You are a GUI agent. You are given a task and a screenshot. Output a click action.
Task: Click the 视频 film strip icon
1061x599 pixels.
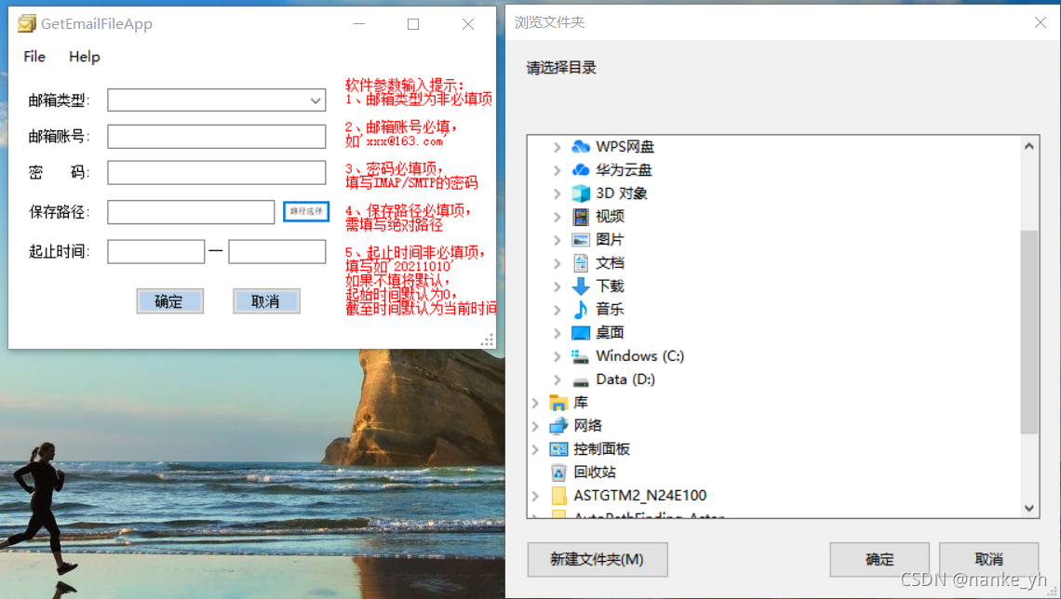[x=581, y=217]
